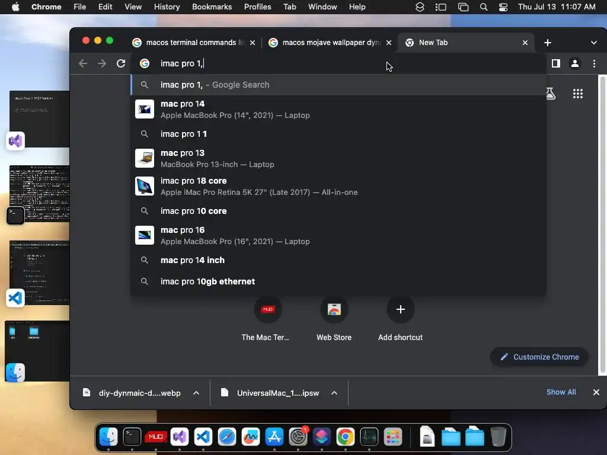Open the Chrome profile avatar
The height and width of the screenshot is (455, 607).
click(575, 63)
